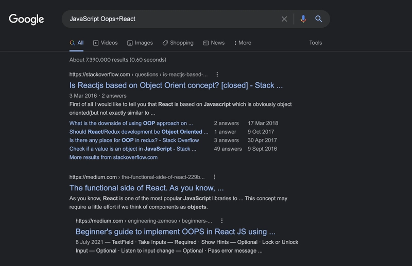Switch to the Shopping tab

[178, 43]
